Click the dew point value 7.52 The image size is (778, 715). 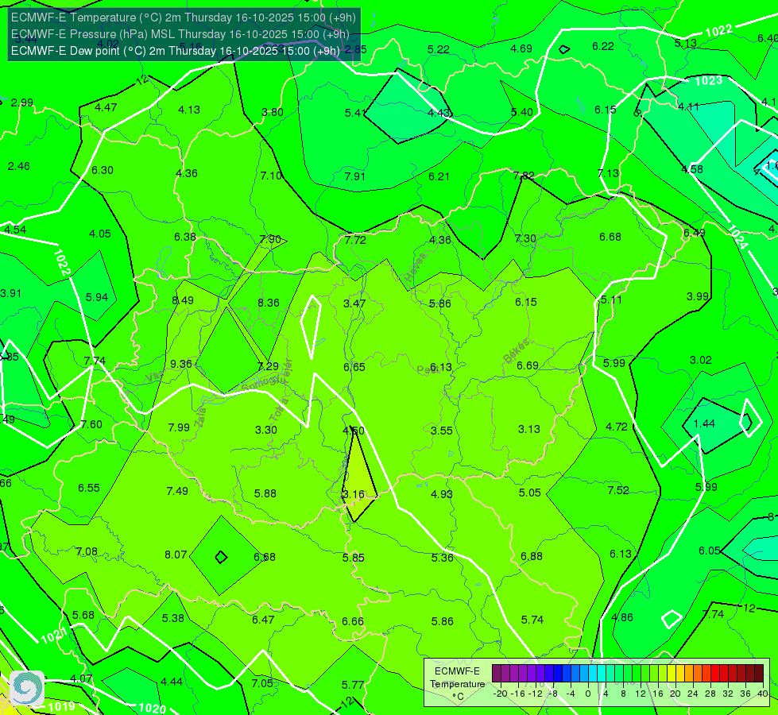[618, 490]
